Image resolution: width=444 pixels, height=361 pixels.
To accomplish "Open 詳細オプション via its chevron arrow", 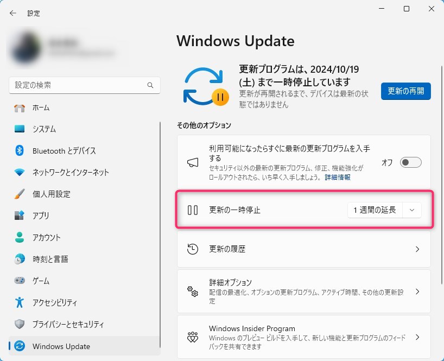I will coord(417,292).
